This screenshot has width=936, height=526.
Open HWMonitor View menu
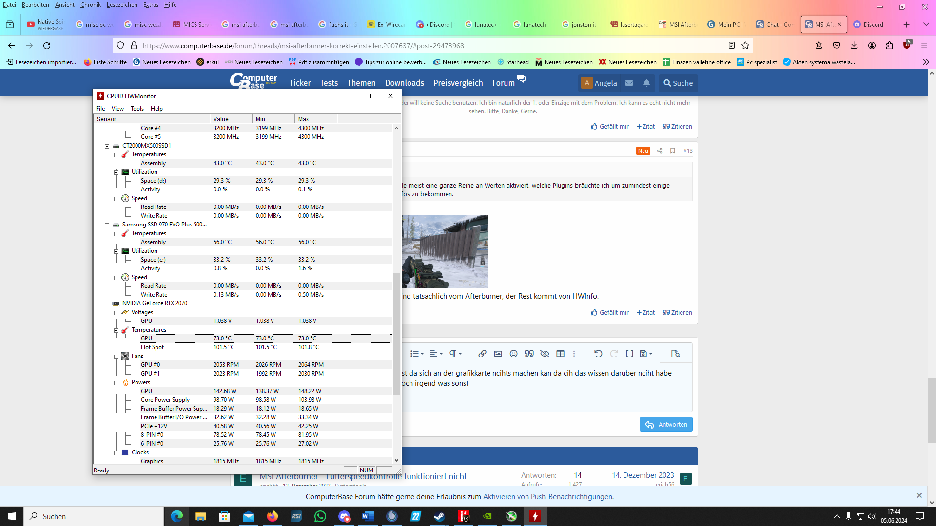point(117,109)
